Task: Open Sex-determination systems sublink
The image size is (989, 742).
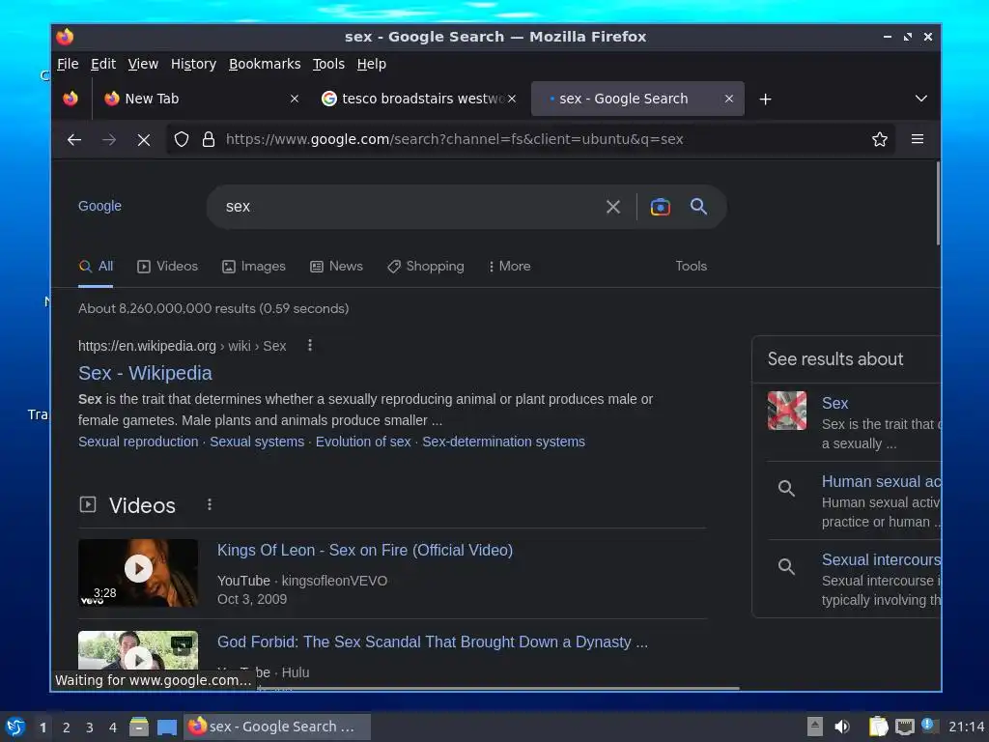Action: tap(503, 442)
